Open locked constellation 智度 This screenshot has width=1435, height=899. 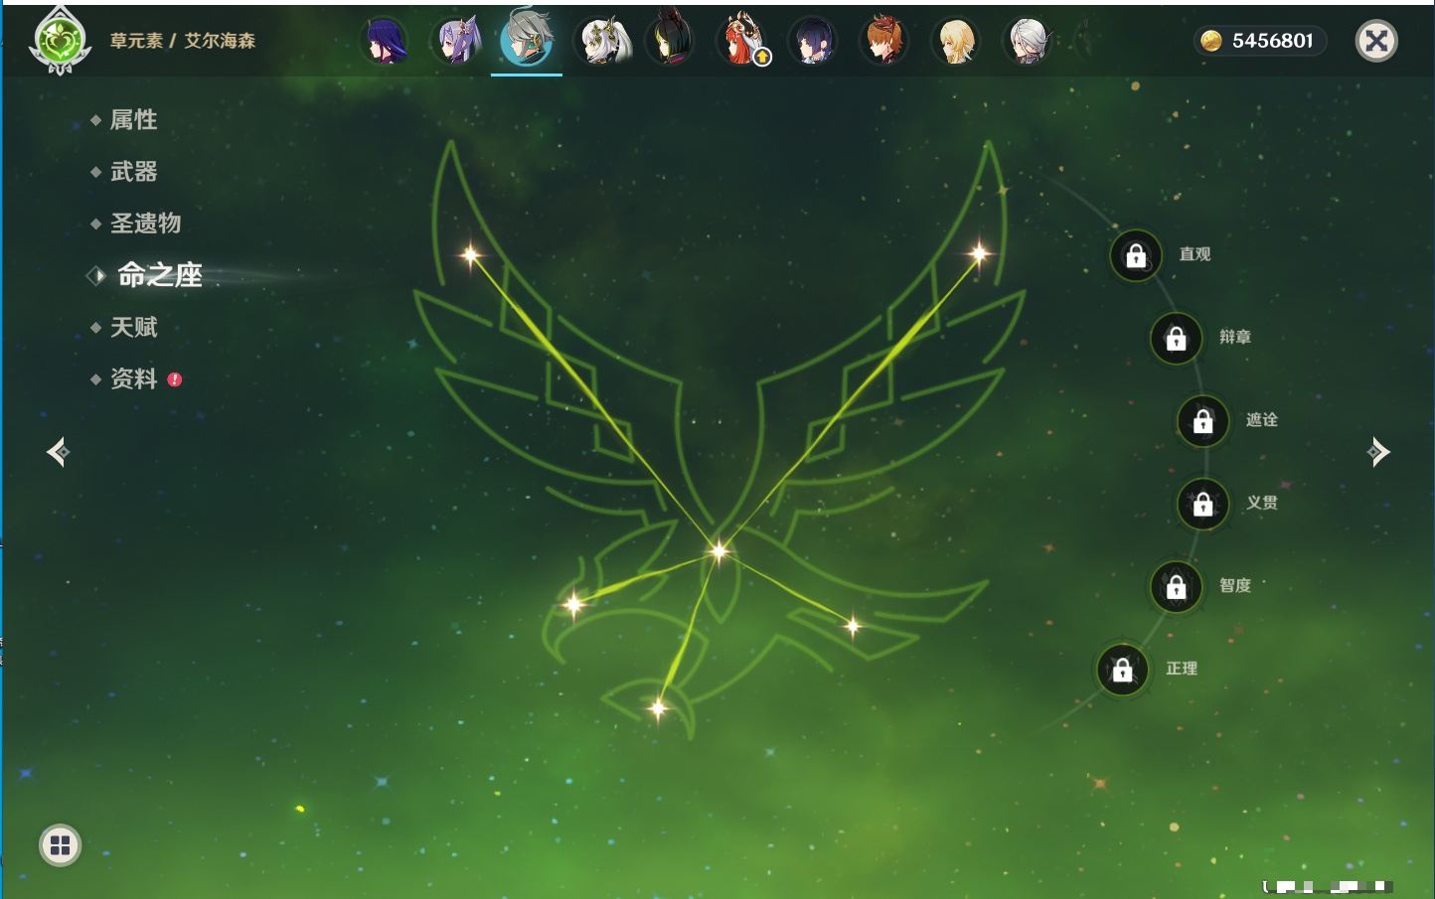click(x=1176, y=586)
